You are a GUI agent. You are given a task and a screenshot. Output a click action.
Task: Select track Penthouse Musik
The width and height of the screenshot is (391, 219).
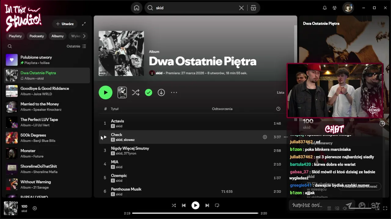[x=126, y=189]
